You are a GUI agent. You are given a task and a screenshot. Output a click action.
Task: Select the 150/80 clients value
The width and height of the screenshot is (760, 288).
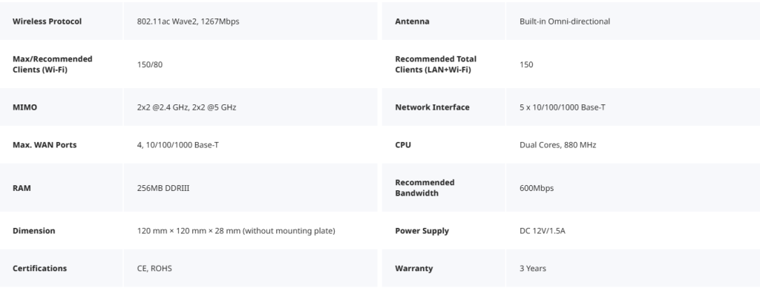click(150, 64)
